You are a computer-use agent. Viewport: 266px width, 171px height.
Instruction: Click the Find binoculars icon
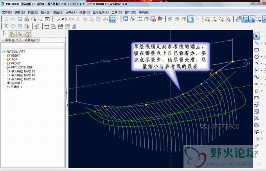106,19
